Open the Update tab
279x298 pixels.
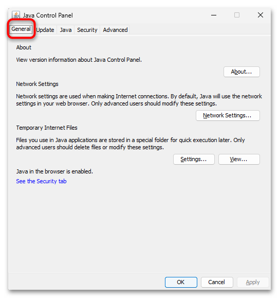pyautogui.click(x=45, y=30)
